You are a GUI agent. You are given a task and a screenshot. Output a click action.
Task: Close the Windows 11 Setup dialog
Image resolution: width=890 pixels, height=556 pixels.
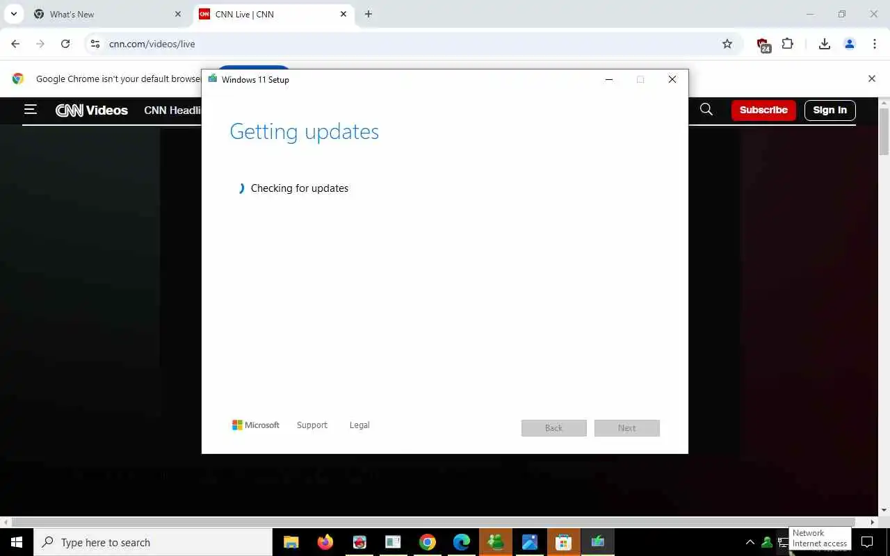[672, 79]
